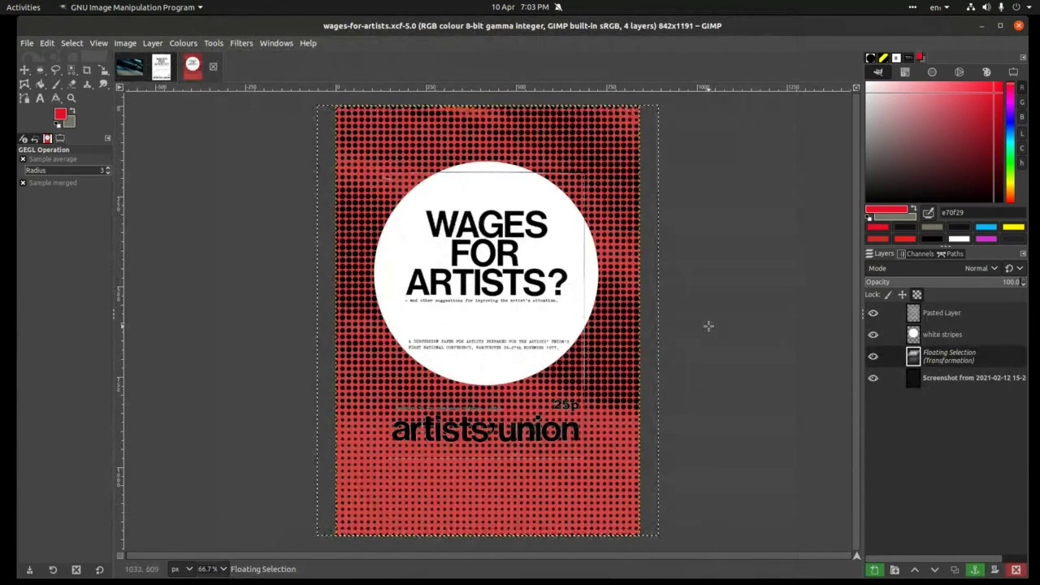Open the Layers dock tab configuration menu
Image resolution: width=1040 pixels, height=585 pixels.
[x=1023, y=253]
